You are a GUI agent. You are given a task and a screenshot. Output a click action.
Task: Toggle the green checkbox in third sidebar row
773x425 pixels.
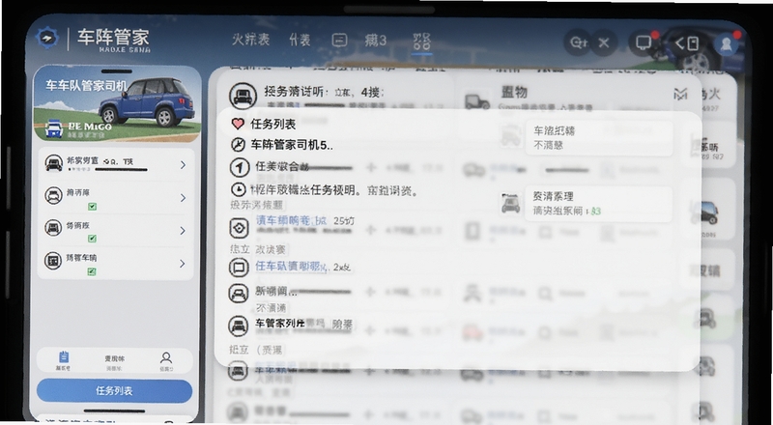(92, 239)
